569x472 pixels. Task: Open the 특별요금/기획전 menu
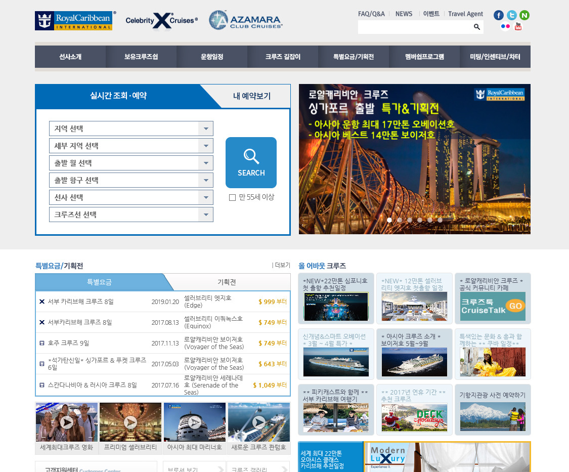[354, 57]
